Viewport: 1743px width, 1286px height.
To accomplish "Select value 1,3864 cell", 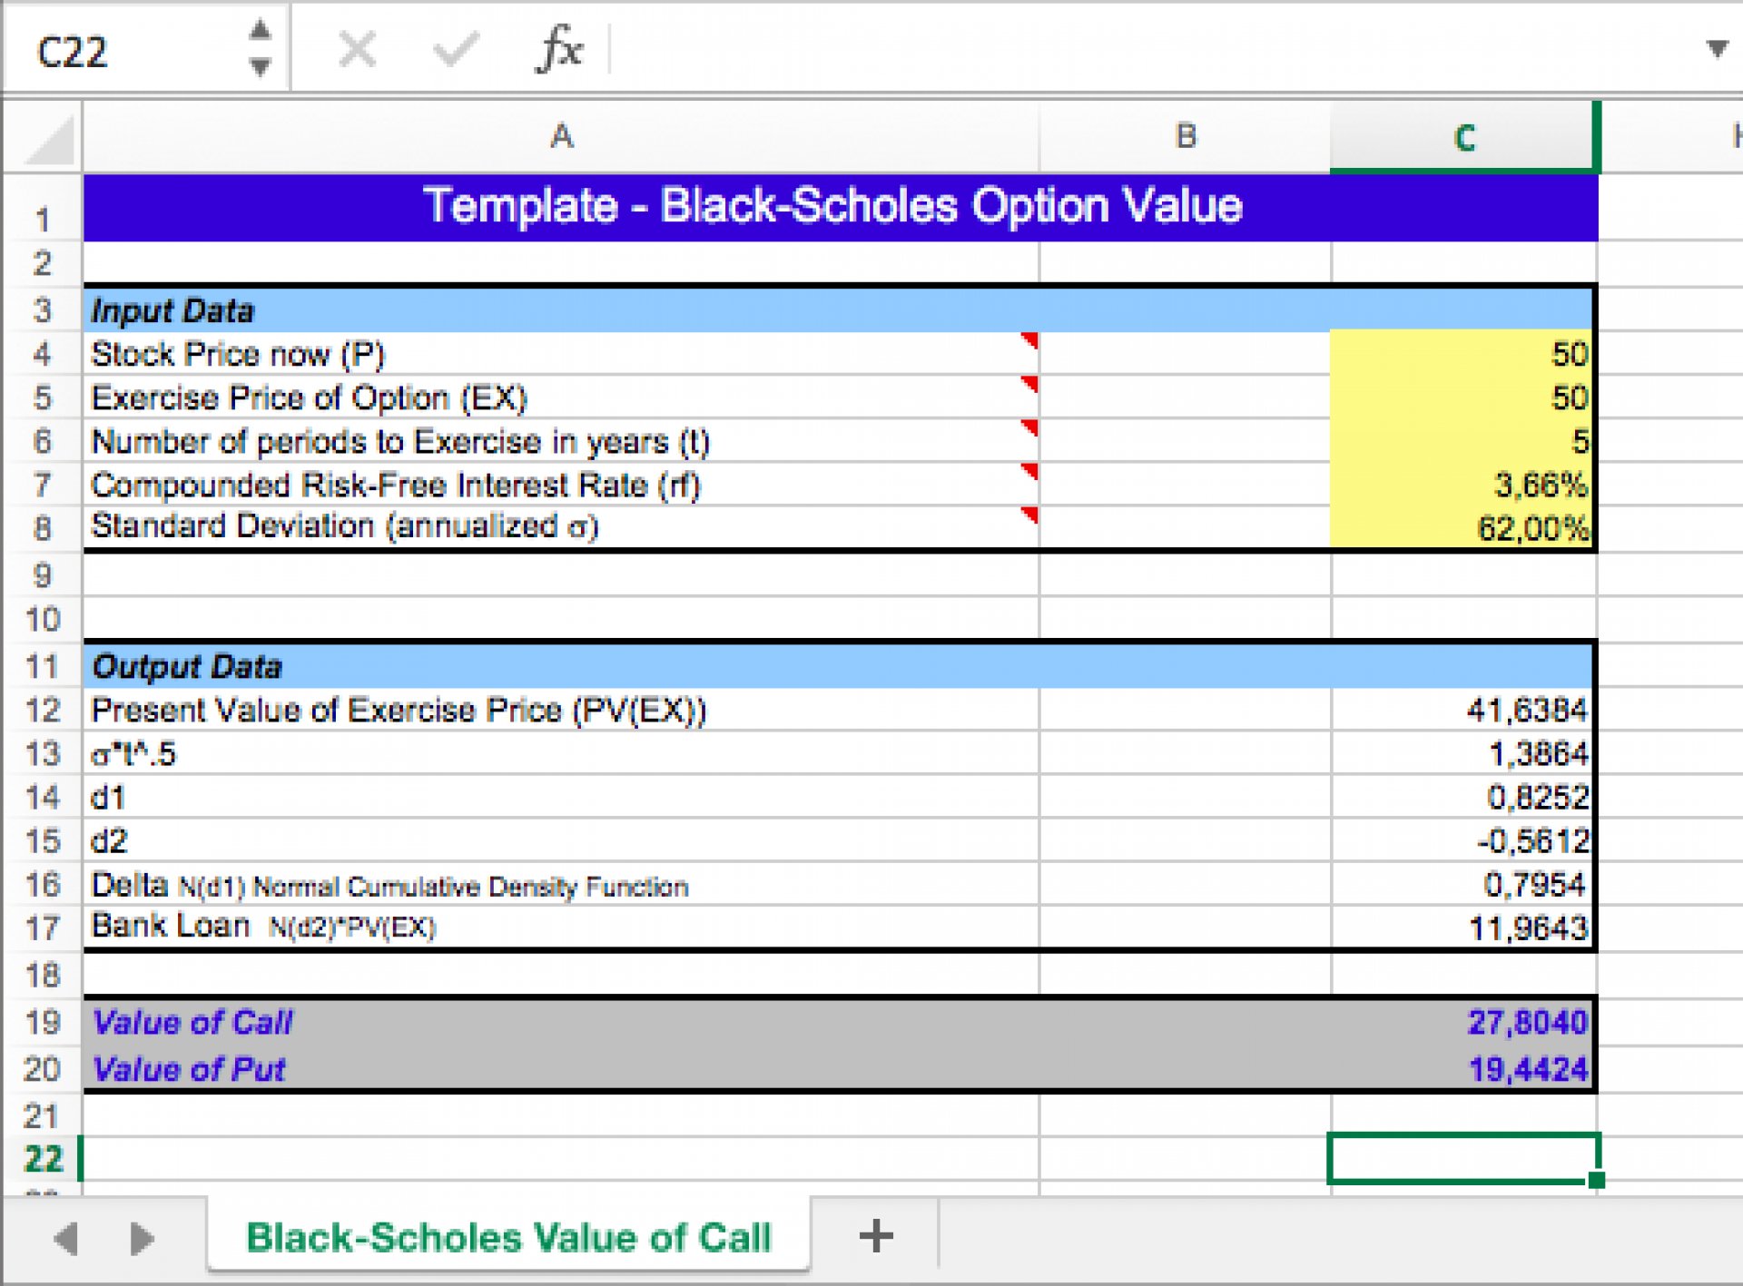I will [1462, 753].
